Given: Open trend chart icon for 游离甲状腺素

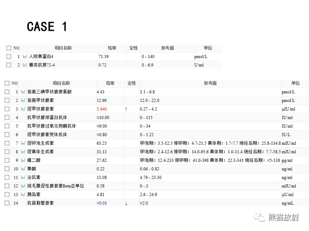Looking at the screenshot, I should [23, 101].
